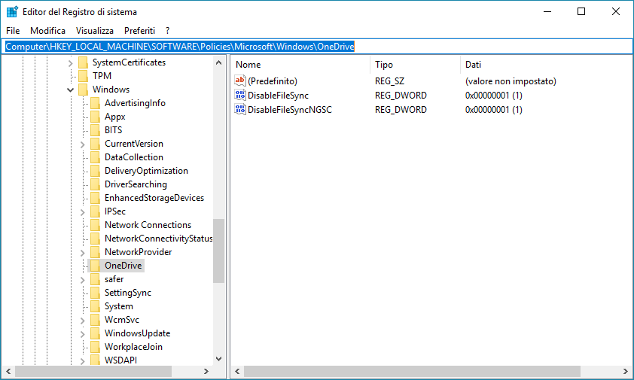Viewport: 634px width, 380px height.
Task: Click the OneDrive folder icon in tree
Action: click(x=96, y=266)
